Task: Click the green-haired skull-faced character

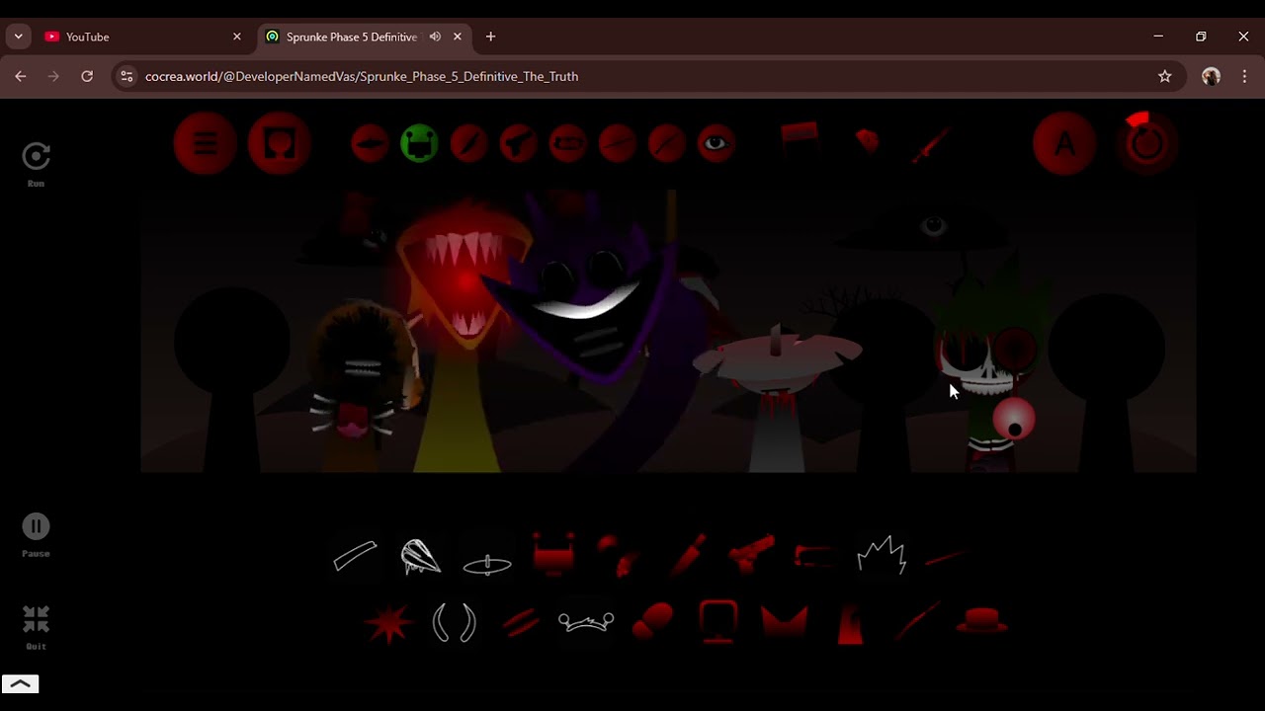Action: tap(988, 365)
